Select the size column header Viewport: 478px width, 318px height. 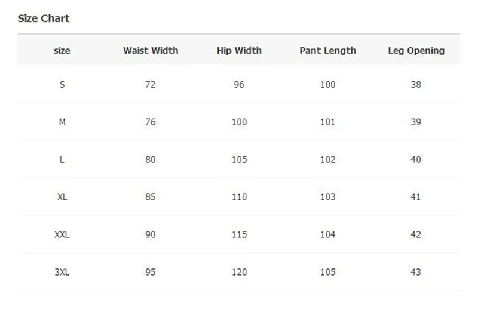62,50
